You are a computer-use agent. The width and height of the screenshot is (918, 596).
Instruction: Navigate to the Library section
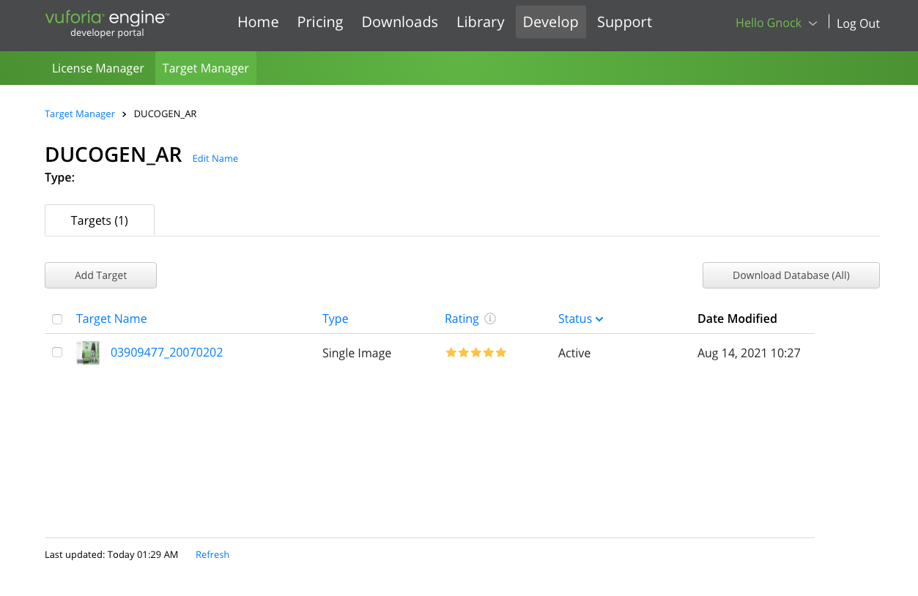481,22
